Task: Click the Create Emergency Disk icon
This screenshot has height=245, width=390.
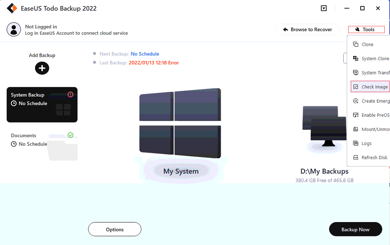Action: pyautogui.click(x=356, y=101)
